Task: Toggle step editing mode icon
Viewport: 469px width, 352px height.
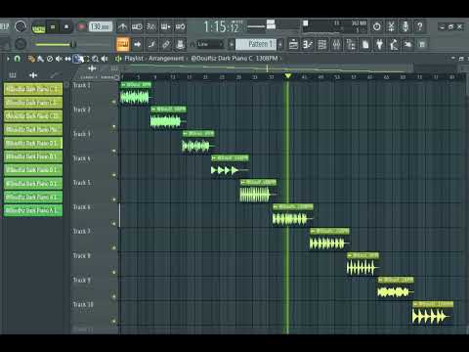Action: (x=151, y=44)
